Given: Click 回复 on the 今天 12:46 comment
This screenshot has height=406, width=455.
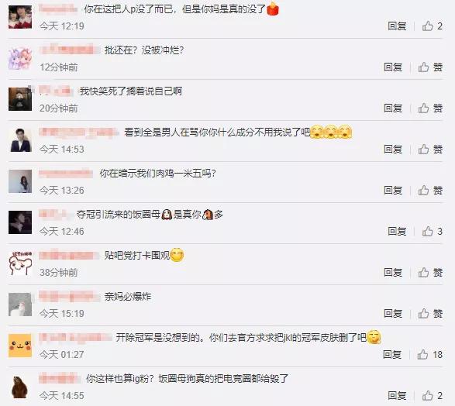Looking at the screenshot, I should pyautogui.click(x=397, y=232).
